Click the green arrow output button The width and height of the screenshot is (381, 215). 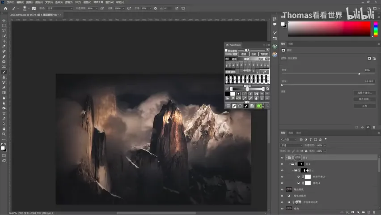tap(259, 106)
